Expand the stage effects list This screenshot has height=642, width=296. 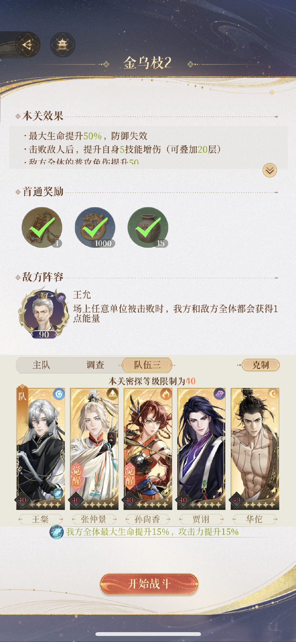point(270,170)
